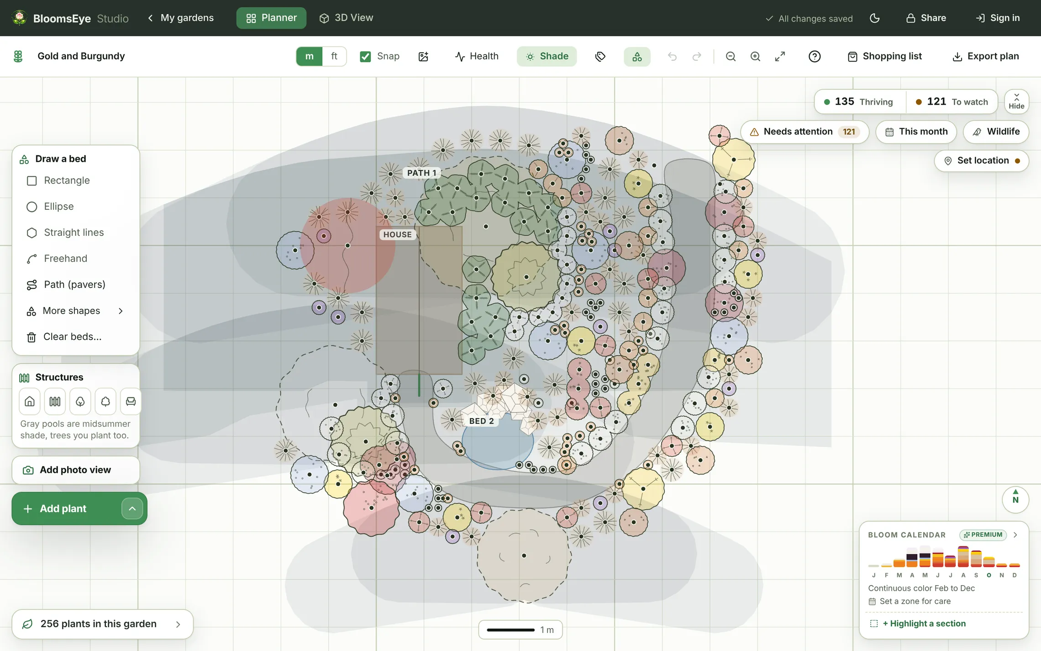Expand the Bloom Calendar panel chevron
The height and width of the screenshot is (651, 1041).
pyautogui.click(x=1015, y=535)
